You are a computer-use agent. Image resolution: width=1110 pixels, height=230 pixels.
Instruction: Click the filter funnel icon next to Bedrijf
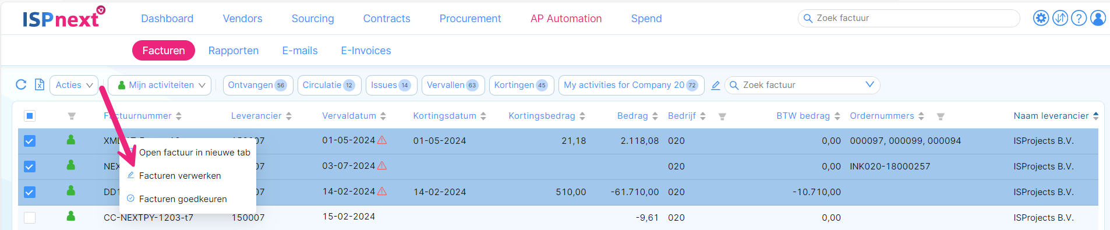pyautogui.click(x=722, y=116)
